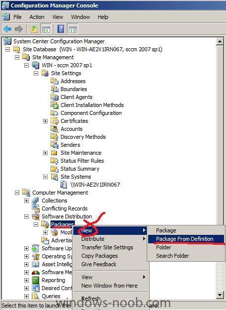Screen dimensions: 226x310
Task: Collapse the Site Management node
Action: click(x=17, y=57)
